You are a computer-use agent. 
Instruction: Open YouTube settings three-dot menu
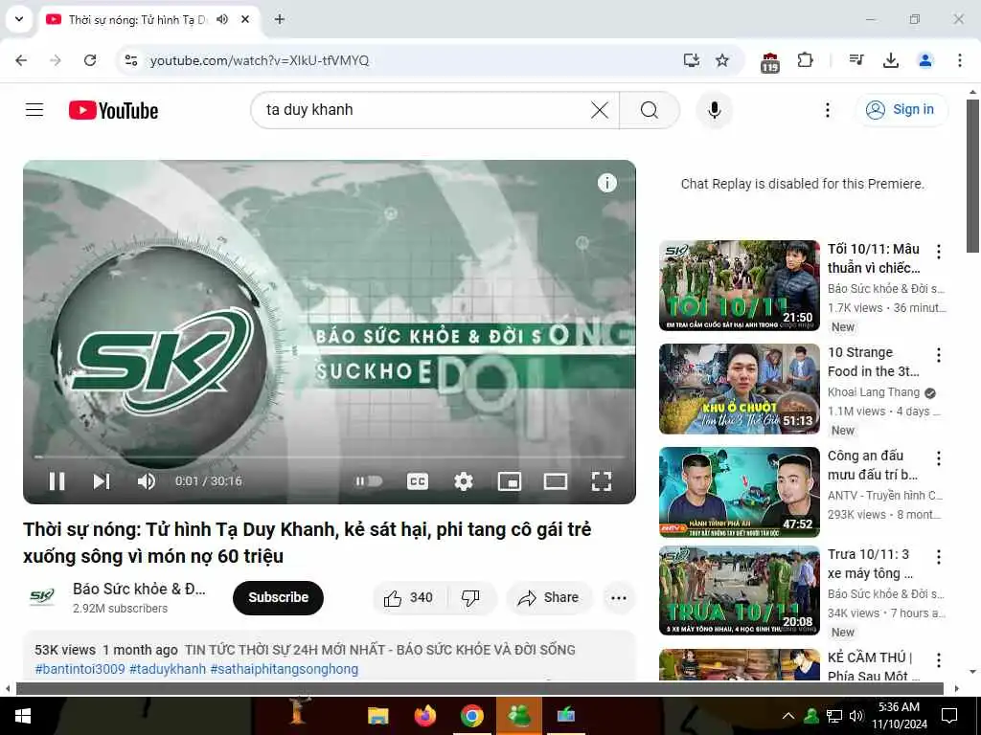click(x=827, y=111)
